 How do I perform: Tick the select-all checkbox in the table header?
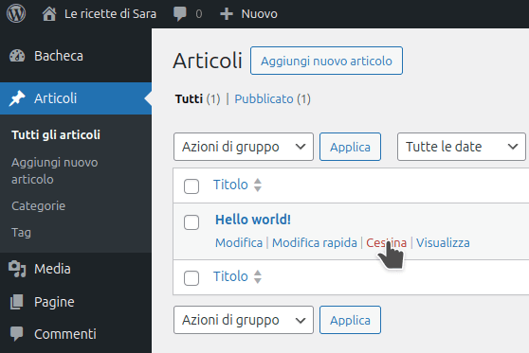click(192, 186)
